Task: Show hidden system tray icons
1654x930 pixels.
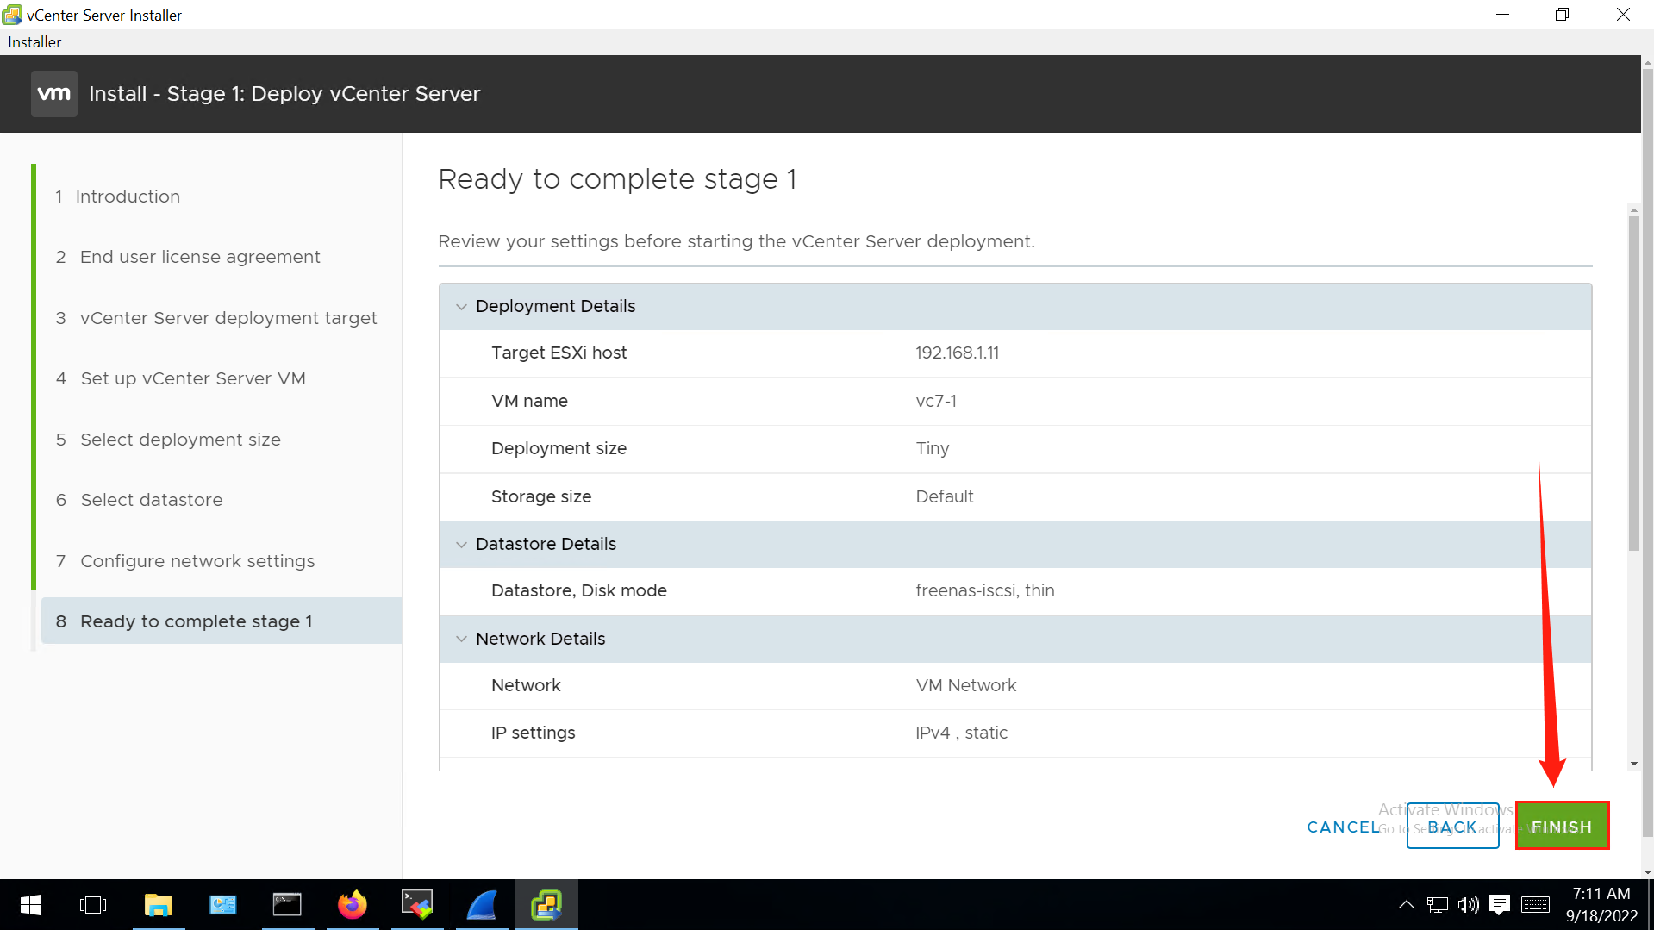Action: pyautogui.click(x=1406, y=905)
